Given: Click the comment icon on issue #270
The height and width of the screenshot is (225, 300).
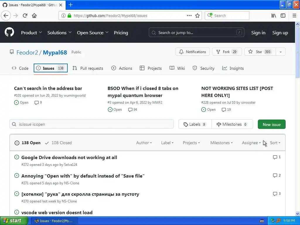Looking at the screenshot, I should click(x=275, y=194).
